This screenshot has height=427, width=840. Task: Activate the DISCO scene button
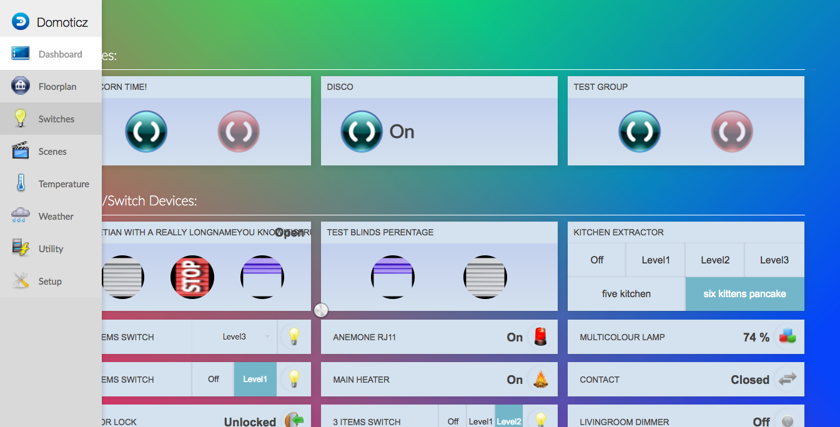tap(362, 132)
